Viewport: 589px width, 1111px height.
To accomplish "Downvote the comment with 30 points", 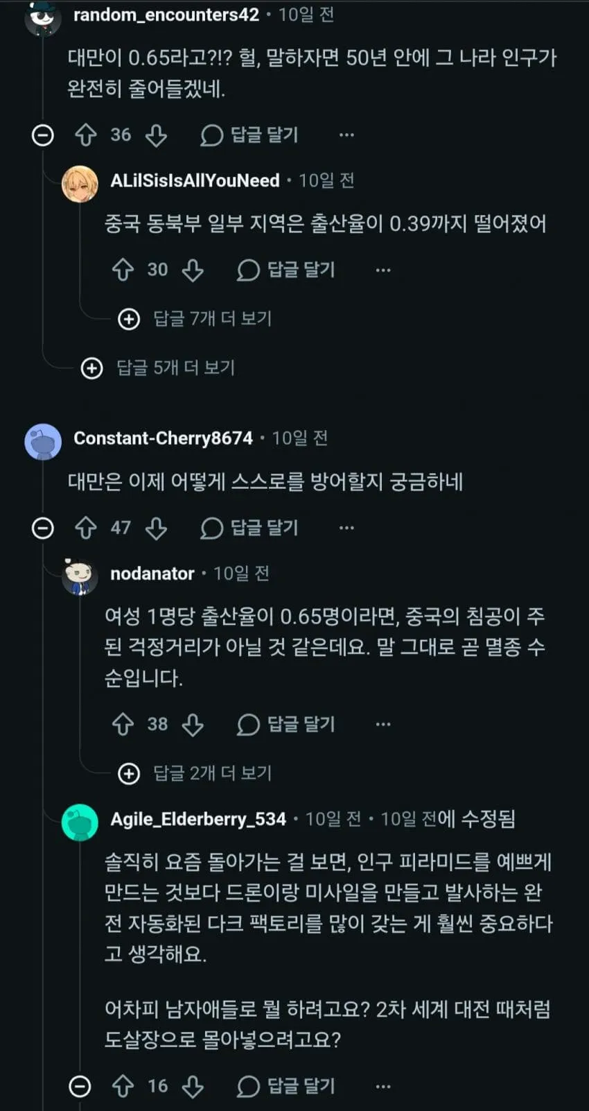I will pyautogui.click(x=193, y=270).
